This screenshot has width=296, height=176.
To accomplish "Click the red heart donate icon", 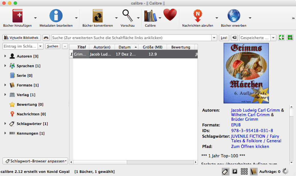I will click(170, 15).
